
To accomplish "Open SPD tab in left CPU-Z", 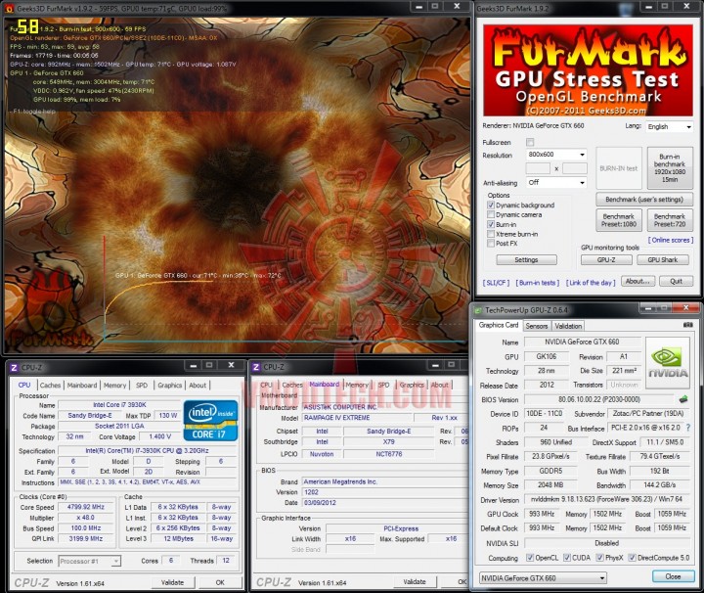I will point(142,385).
